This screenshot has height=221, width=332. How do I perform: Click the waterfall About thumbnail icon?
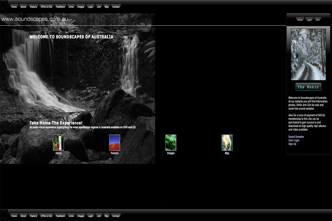pyautogui.click(x=58, y=142)
